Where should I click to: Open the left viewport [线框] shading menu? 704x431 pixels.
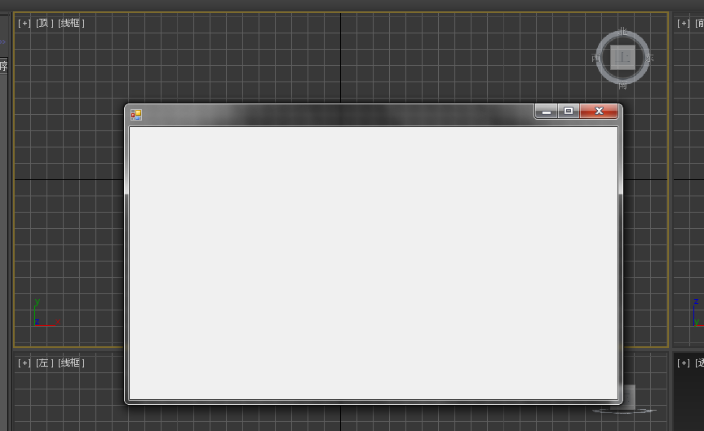coord(71,363)
